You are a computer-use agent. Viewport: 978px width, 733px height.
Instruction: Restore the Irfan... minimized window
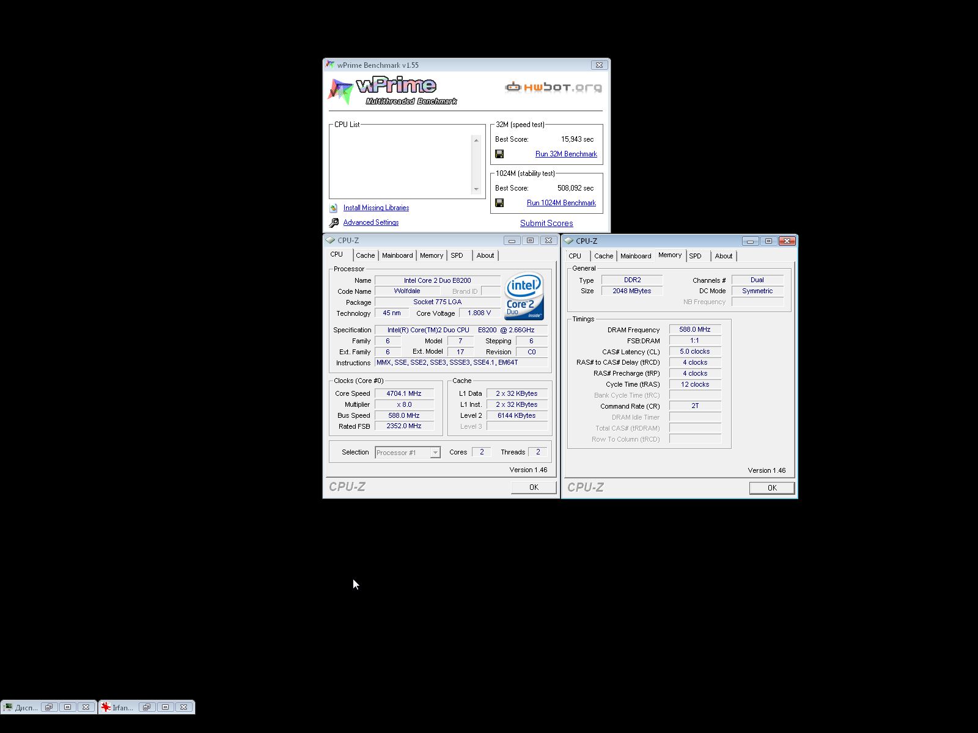click(147, 707)
